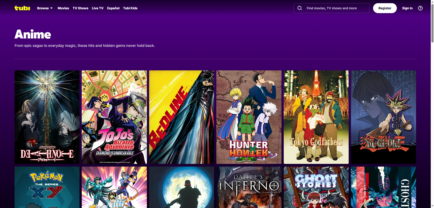Select the Redline movie poster
Screen dimensions: 434x208
coord(182,117)
